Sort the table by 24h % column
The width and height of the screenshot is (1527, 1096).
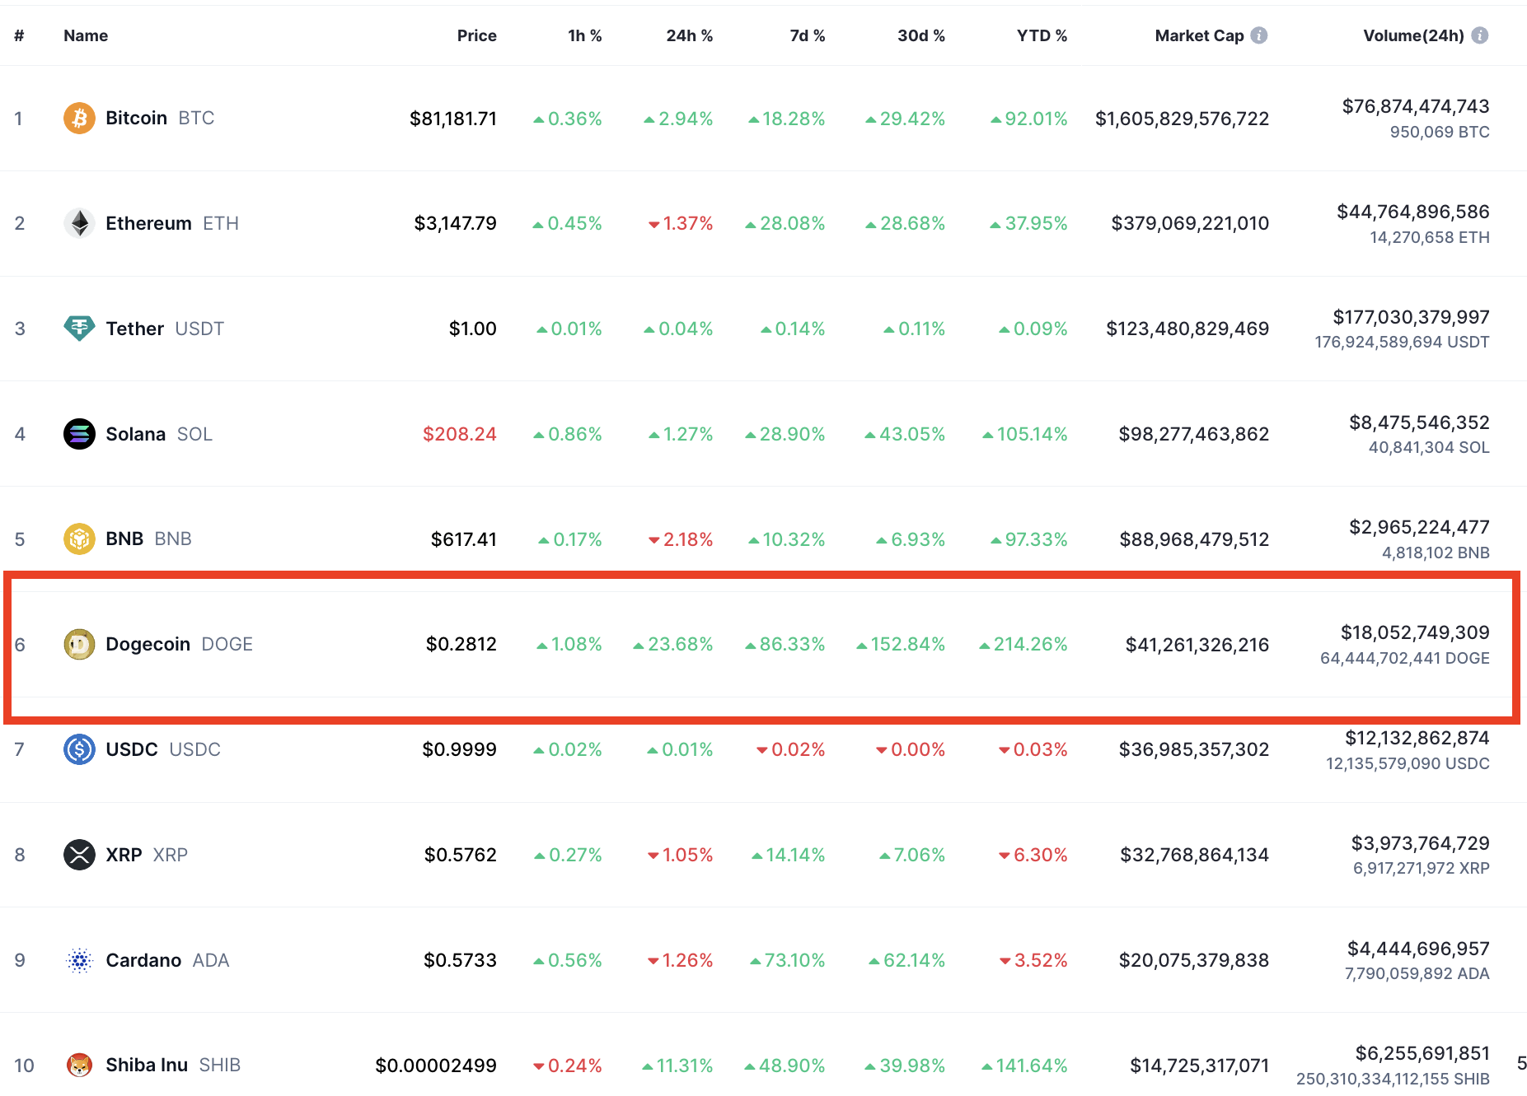tap(690, 35)
